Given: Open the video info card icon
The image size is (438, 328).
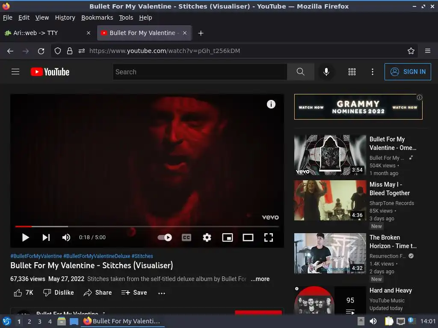Looking at the screenshot, I should [x=271, y=104].
